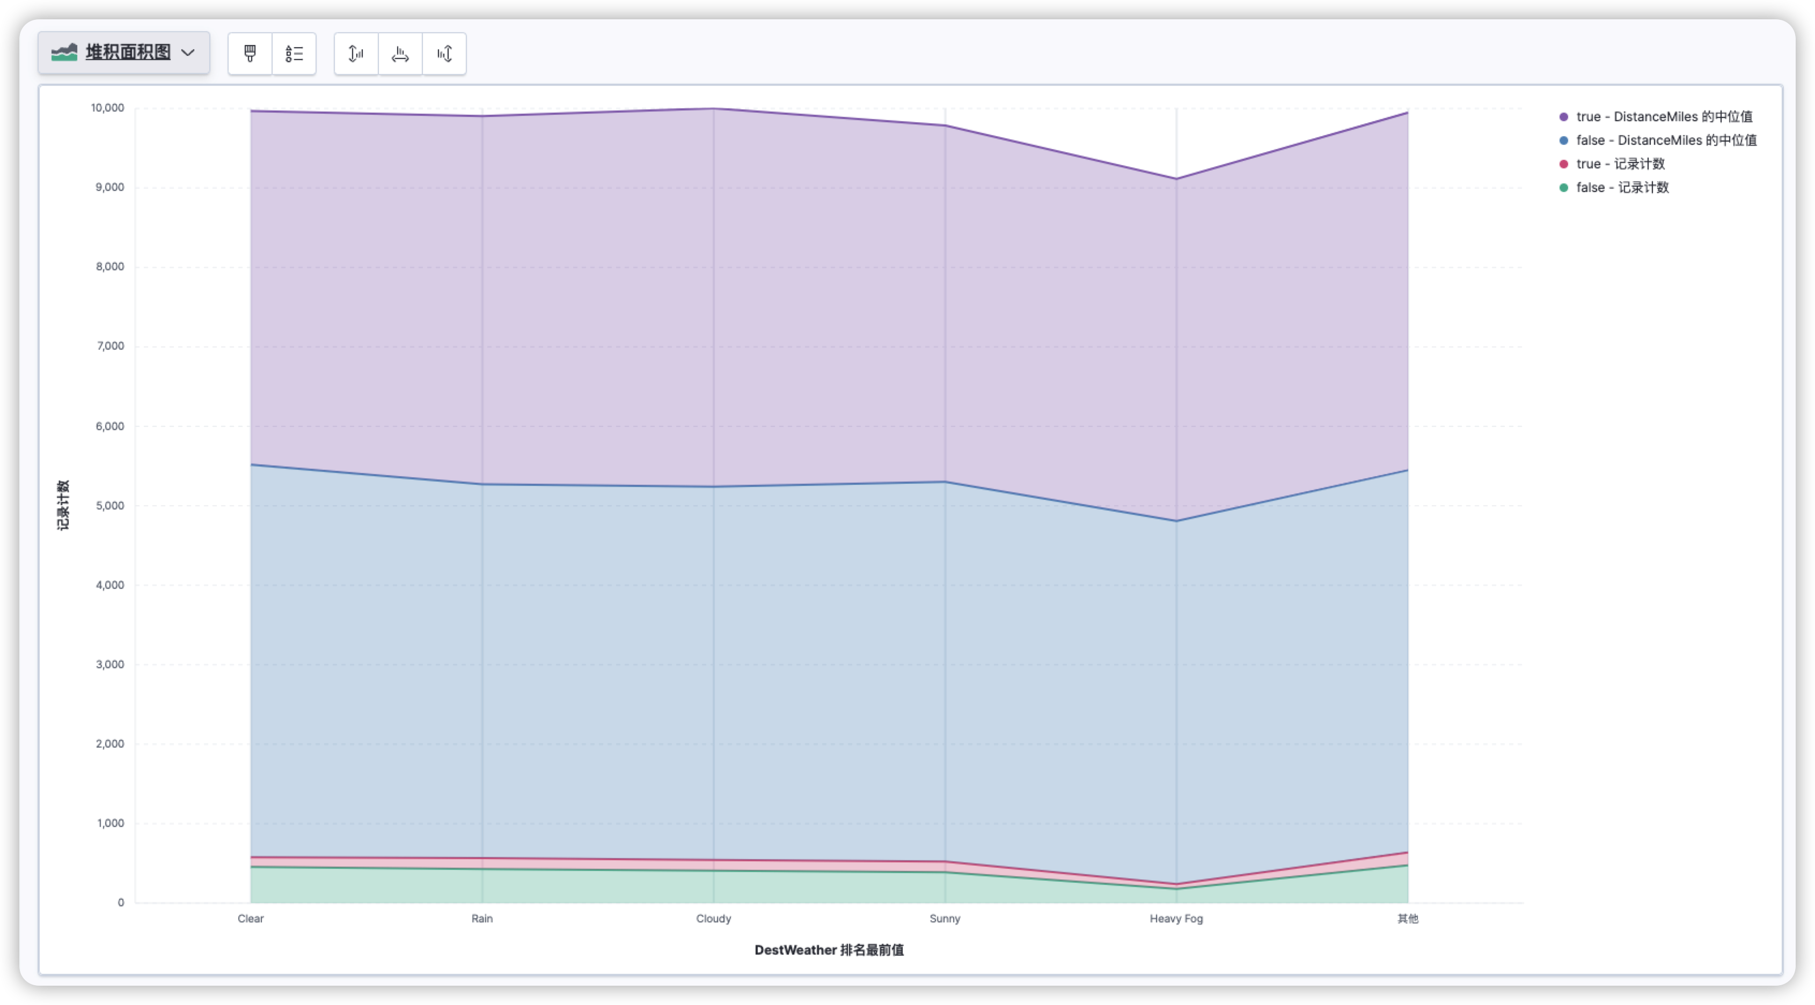The width and height of the screenshot is (1815, 1005).
Task: Select legend label false - DistanceMiles 的中位值
Action: coord(1666,141)
